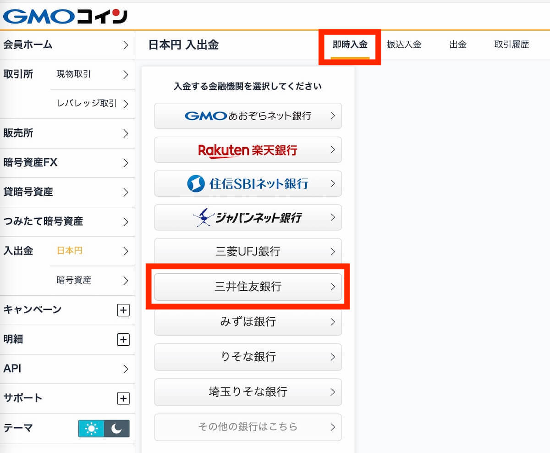Open つみたて暗号資産 menu item
This screenshot has height=453, width=550.
click(67, 221)
